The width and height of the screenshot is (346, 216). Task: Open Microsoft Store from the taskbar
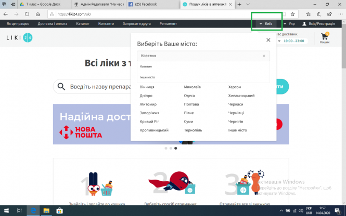click(59, 210)
